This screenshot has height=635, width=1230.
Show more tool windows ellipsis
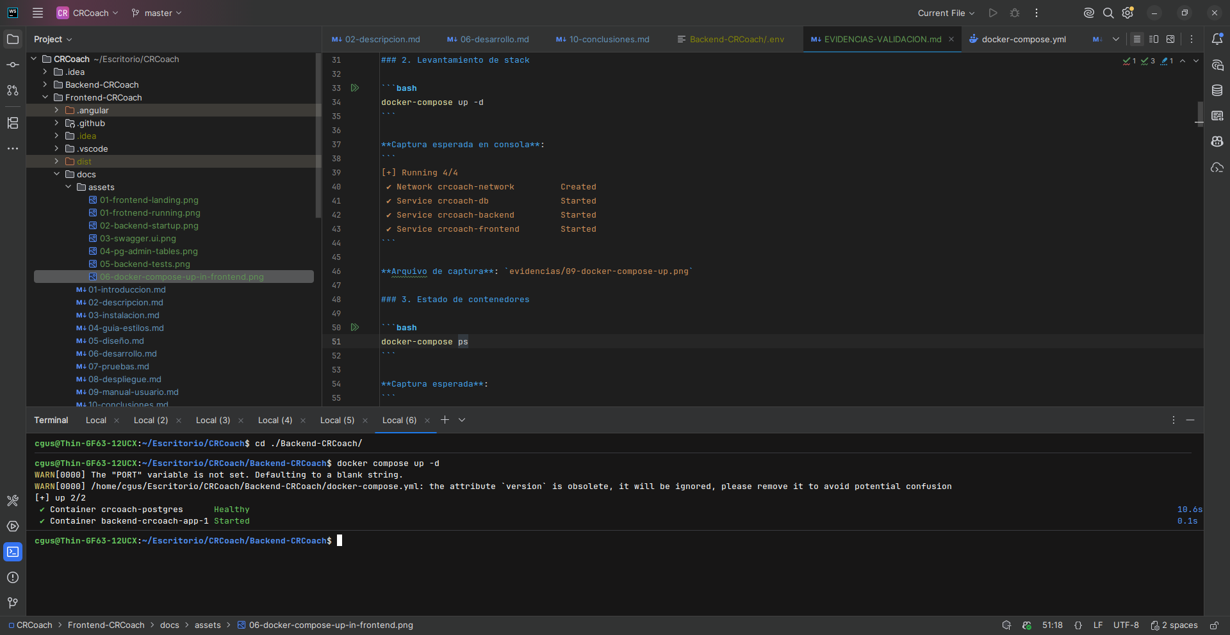tap(13, 148)
